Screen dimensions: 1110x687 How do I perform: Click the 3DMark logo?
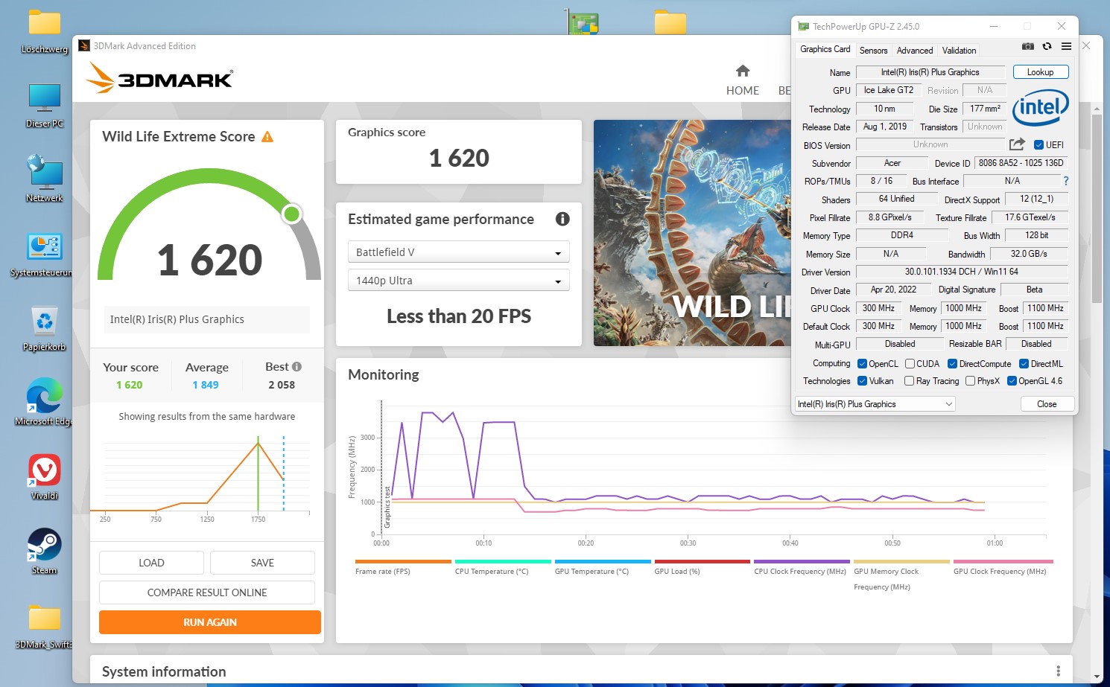(159, 77)
